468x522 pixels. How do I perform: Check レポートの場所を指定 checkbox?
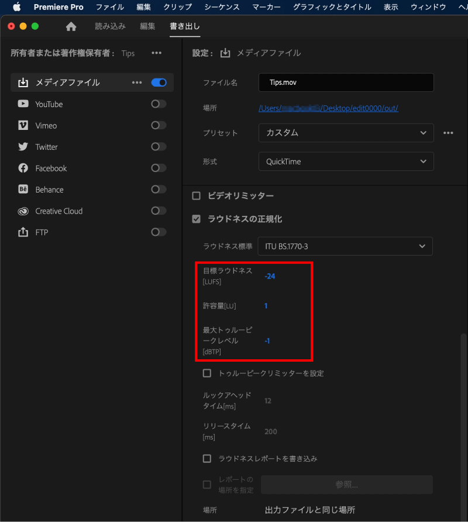tap(207, 485)
